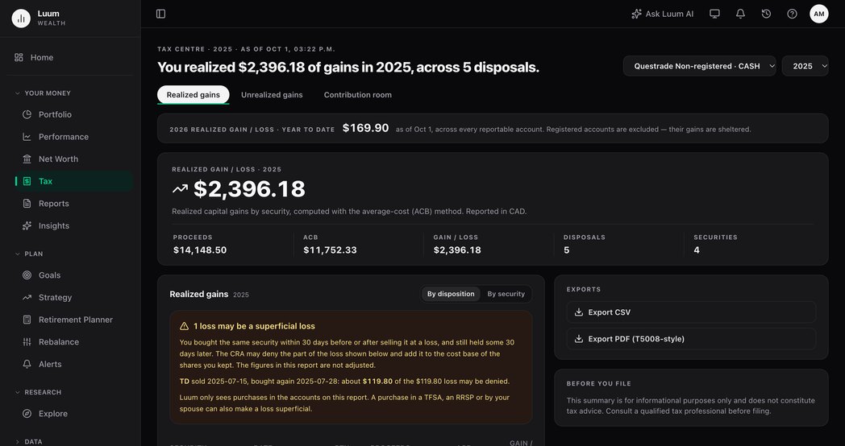Image resolution: width=845 pixels, height=446 pixels.
Task: Click the $169.90 year-to-date value
Action: pyautogui.click(x=365, y=128)
